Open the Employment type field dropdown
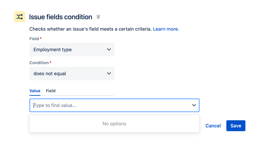Image resolution: width=267 pixels, height=147 pixels. [x=72, y=49]
